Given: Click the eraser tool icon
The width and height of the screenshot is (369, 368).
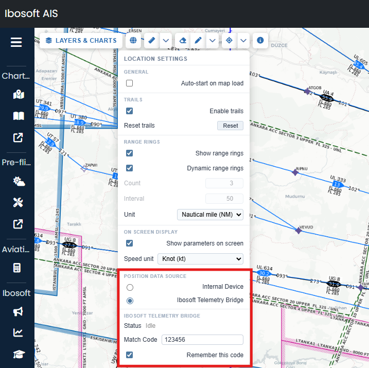Looking at the screenshot, I should 182,40.
